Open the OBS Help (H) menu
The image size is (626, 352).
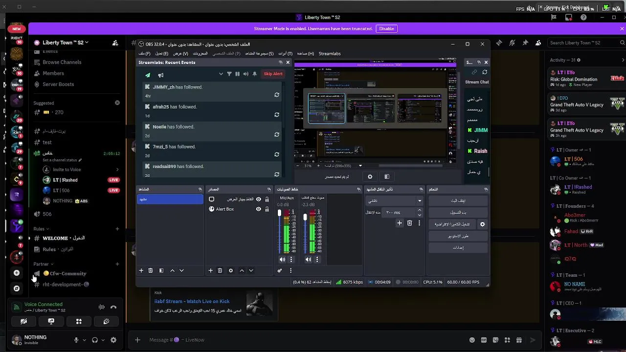(306, 53)
